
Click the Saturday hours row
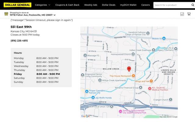tap(36, 78)
